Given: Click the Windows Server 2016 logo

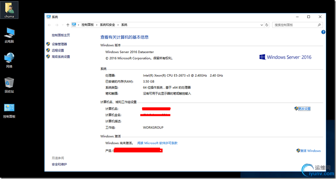Looking at the screenshot, I should pos(285,57).
